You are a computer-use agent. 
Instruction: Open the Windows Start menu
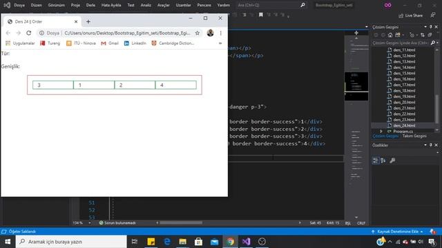[8, 242]
